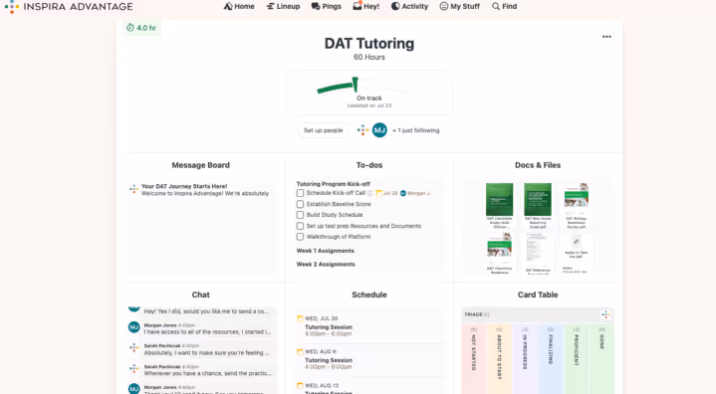Click 'Hey! Yes I did' chat message

coord(206,311)
